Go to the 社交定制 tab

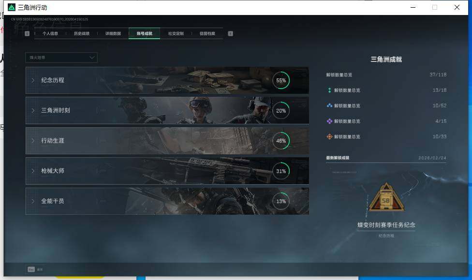pyautogui.click(x=176, y=33)
